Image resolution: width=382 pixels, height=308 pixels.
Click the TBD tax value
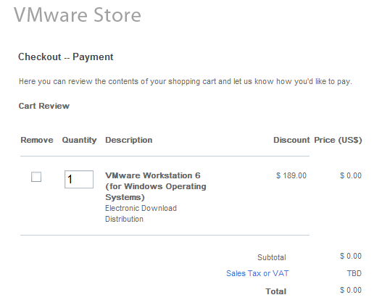point(354,273)
